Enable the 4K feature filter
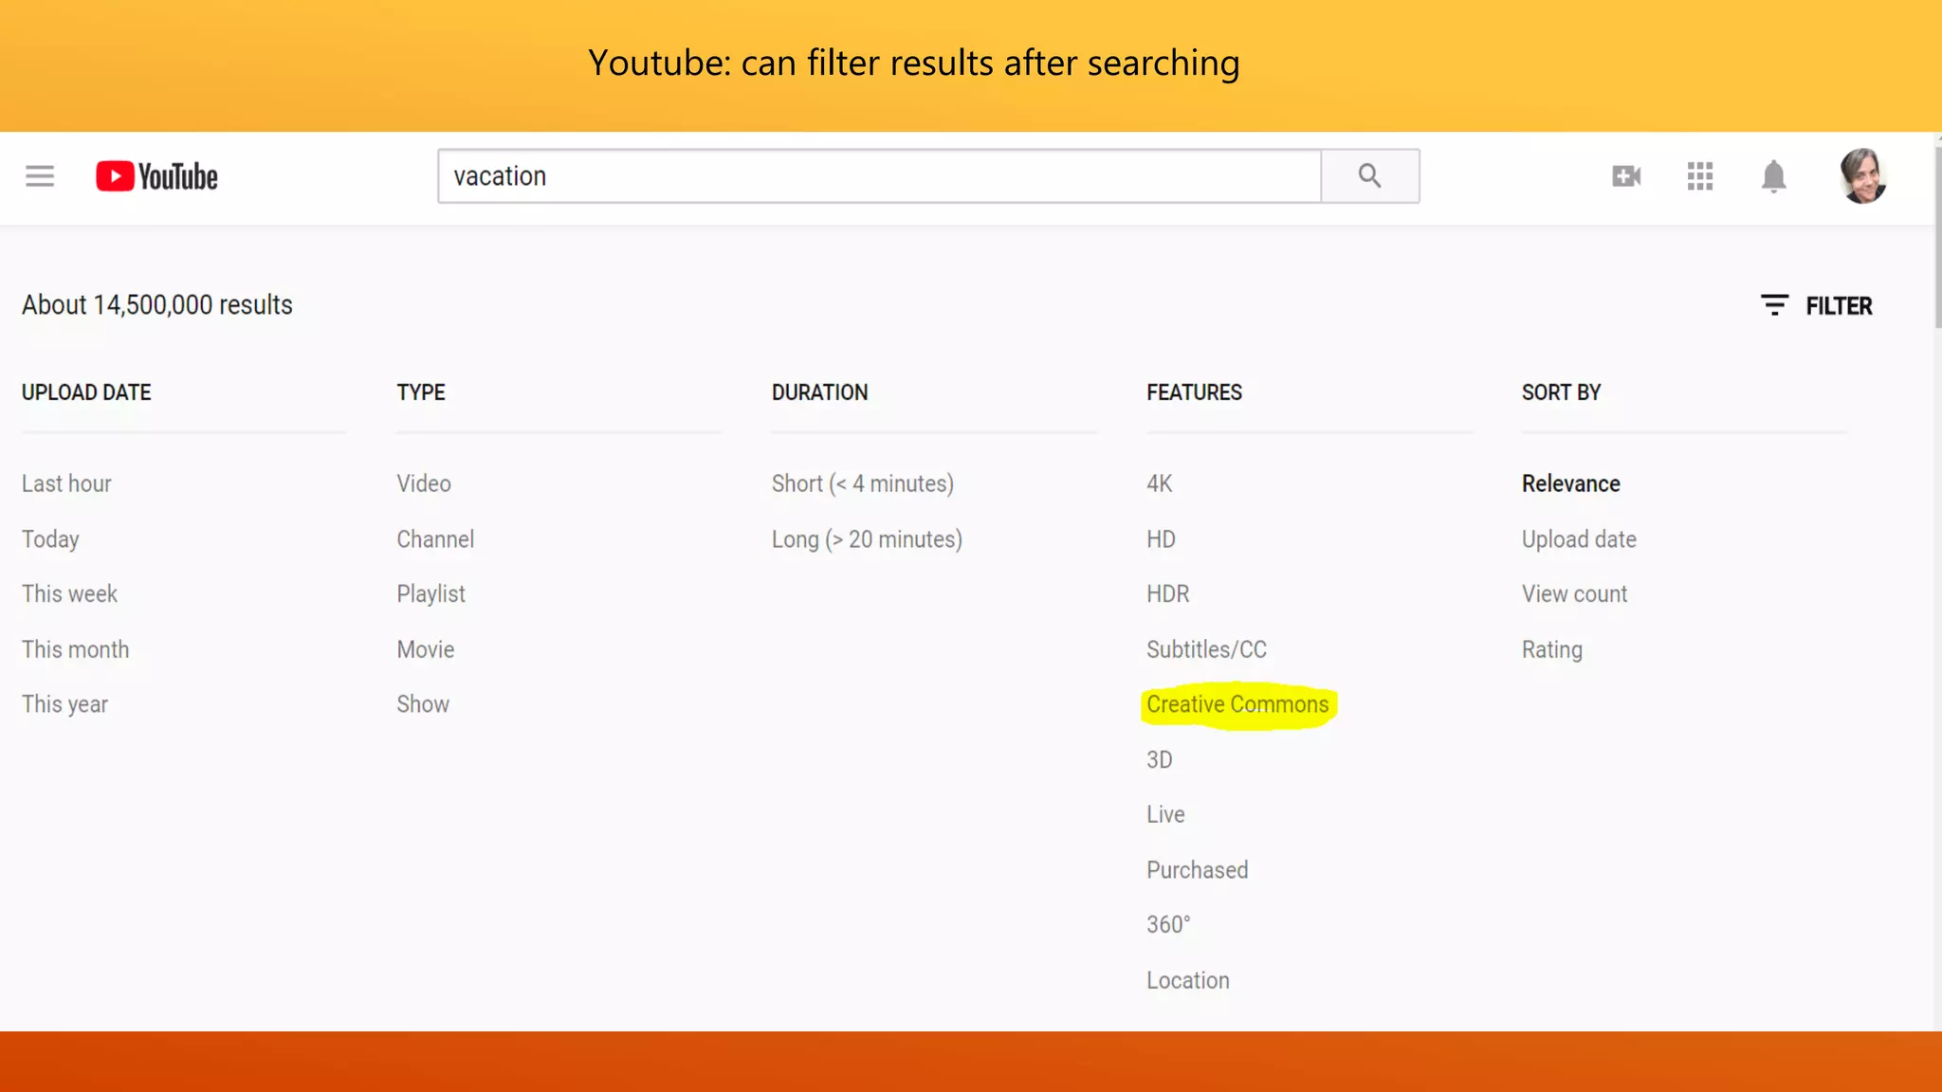This screenshot has width=1942, height=1092. (x=1159, y=483)
